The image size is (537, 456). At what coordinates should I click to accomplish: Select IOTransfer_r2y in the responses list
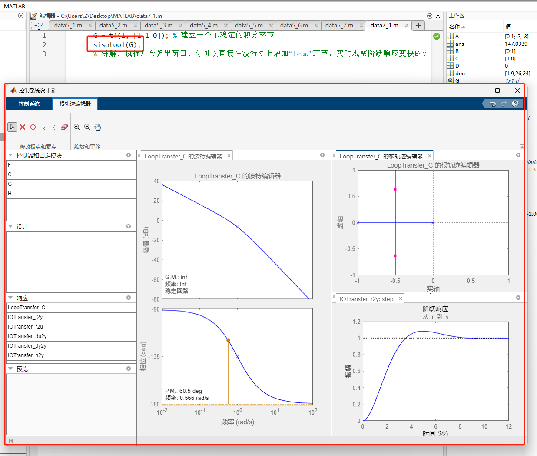71,317
